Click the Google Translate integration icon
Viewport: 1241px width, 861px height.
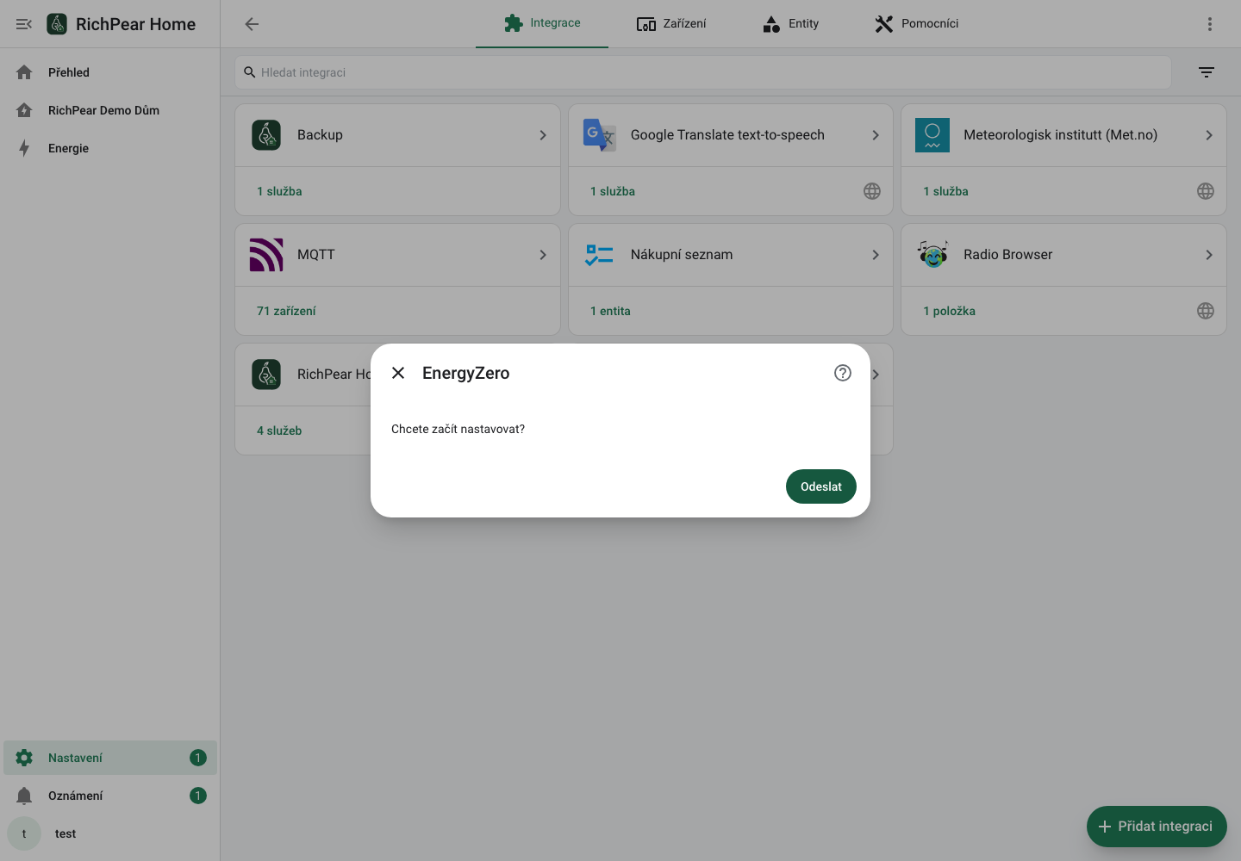pos(600,135)
